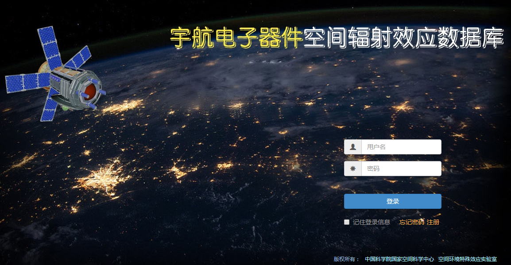511x265 pixels.
Task: Click the satellite's upper-right solar panel
Action: (80, 58)
